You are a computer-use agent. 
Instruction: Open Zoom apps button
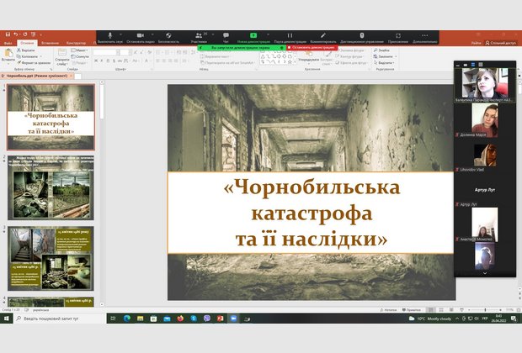(x=398, y=38)
